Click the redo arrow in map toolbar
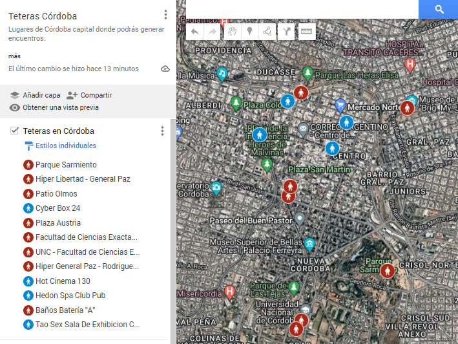Image resolution: width=458 pixels, height=344 pixels. point(212,32)
